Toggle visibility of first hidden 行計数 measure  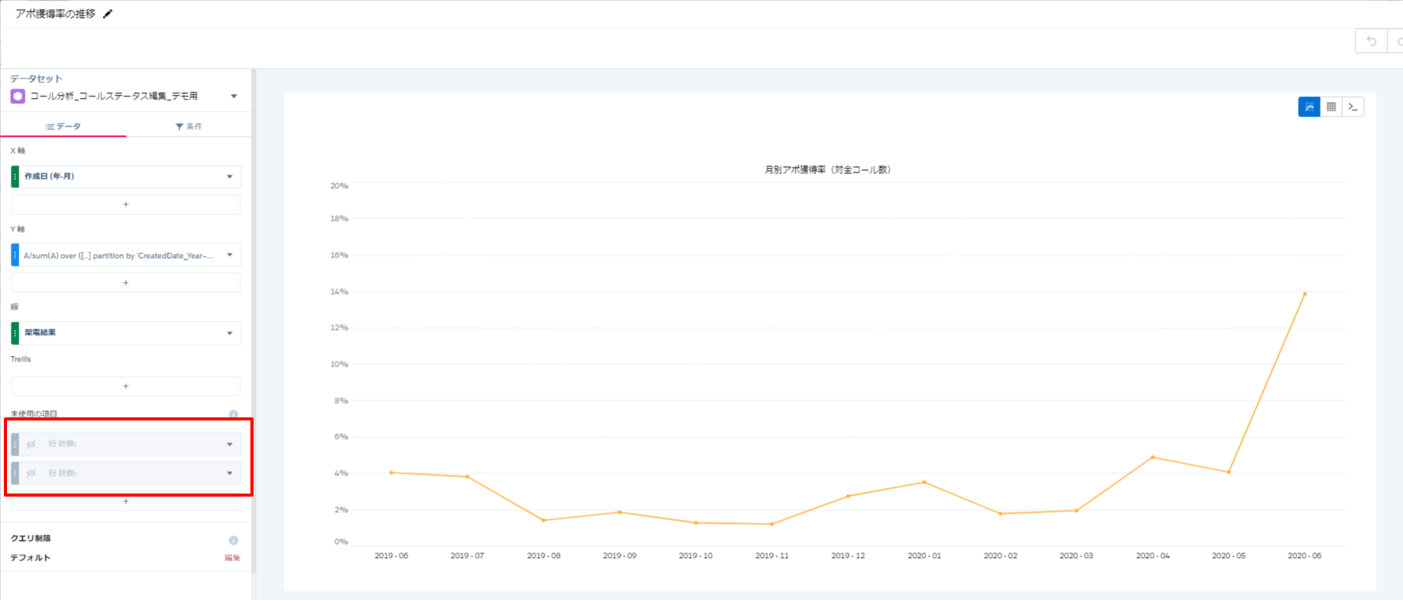31,444
